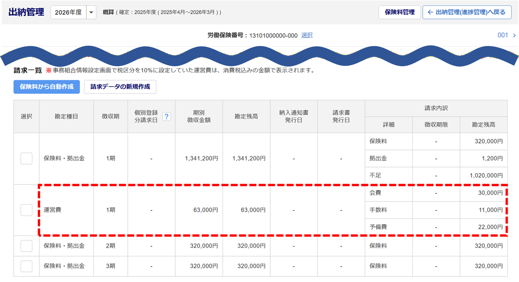Select the 運営費 cell in the table
The width and height of the screenshot is (519, 282).
53,210
